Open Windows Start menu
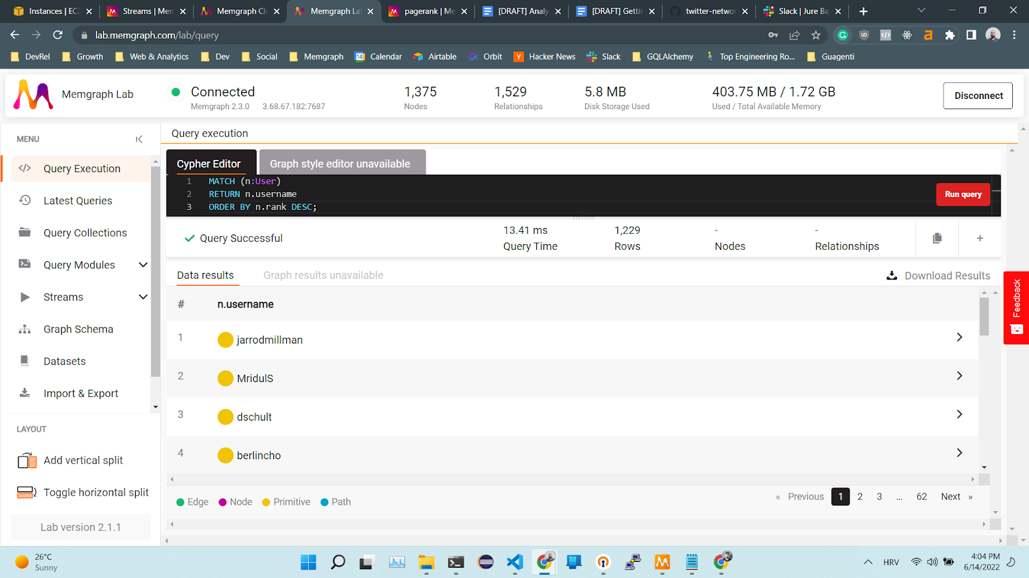The width and height of the screenshot is (1029, 578). [x=309, y=562]
